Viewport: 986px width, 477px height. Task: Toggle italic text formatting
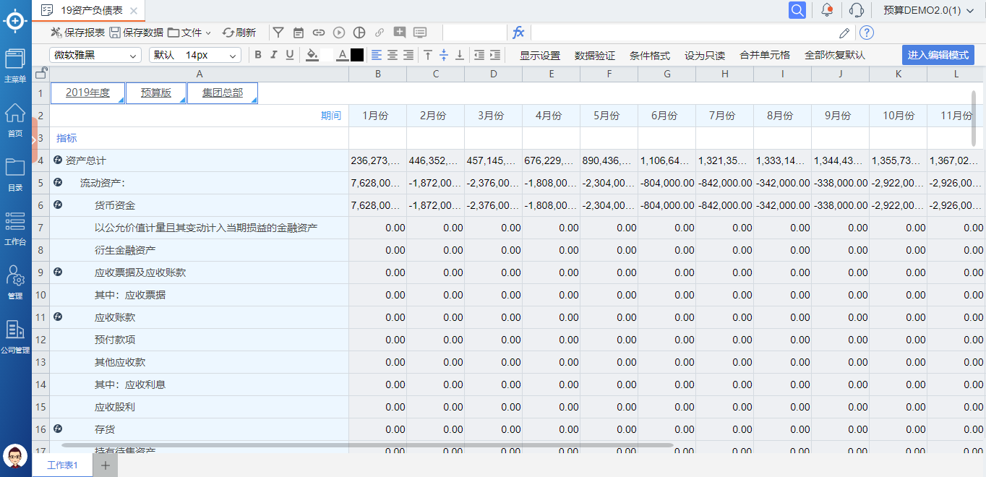pos(274,55)
